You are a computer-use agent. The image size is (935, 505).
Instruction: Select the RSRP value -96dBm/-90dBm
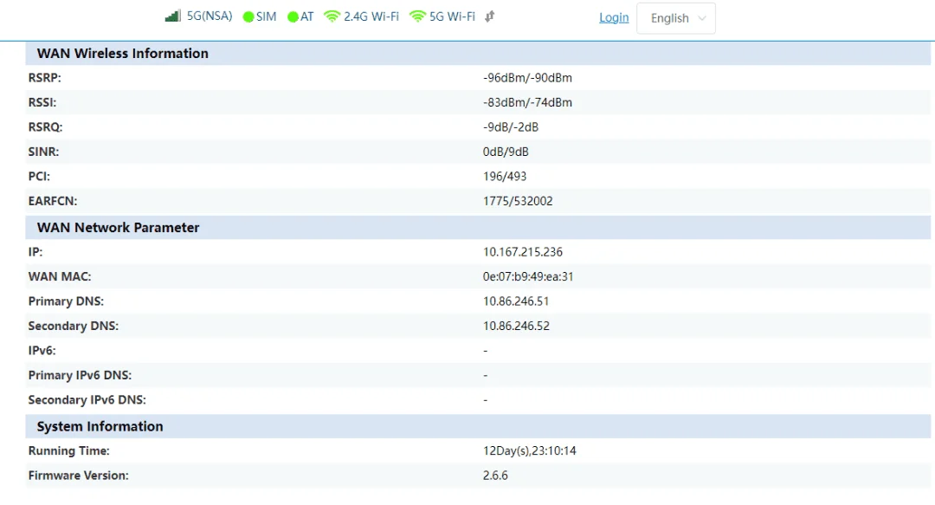(527, 78)
